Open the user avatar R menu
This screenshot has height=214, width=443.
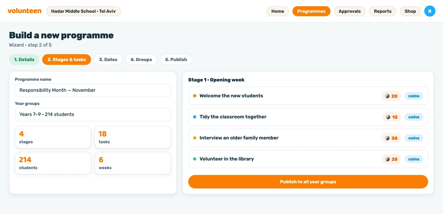point(430,11)
